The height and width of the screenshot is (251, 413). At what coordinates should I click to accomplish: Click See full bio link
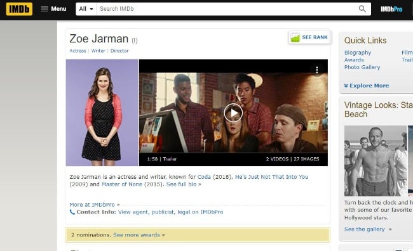[x=184, y=184]
